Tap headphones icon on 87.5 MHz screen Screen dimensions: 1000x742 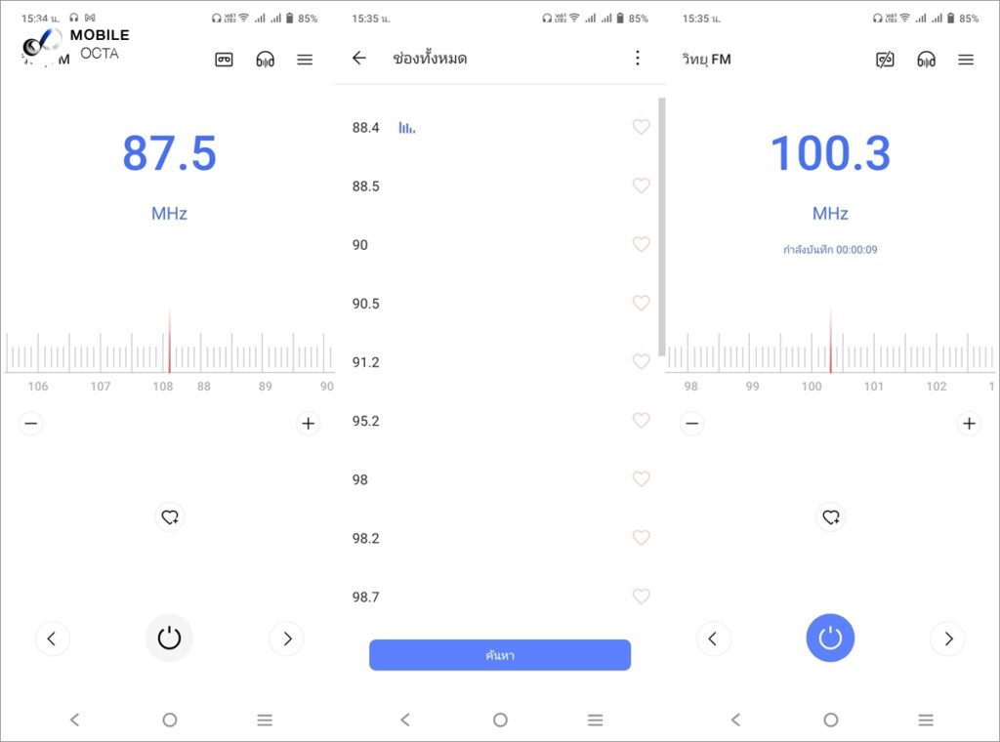(x=265, y=60)
